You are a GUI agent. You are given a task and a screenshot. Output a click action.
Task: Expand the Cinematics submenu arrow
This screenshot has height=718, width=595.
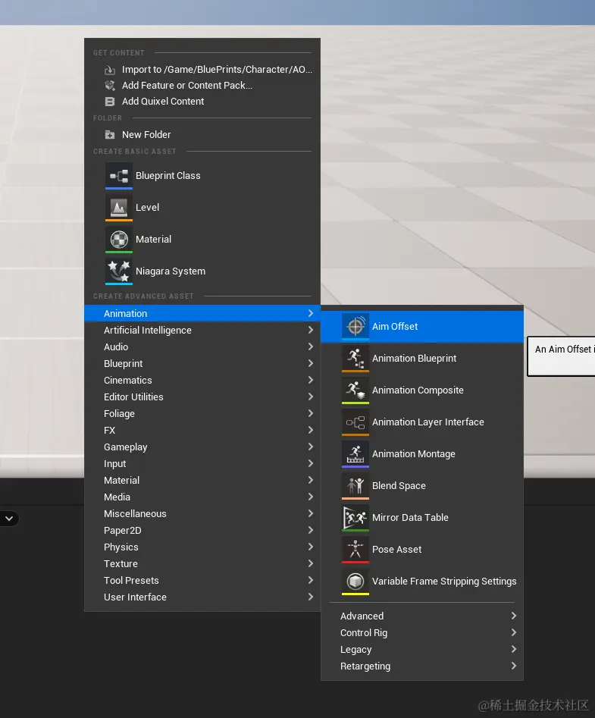(x=311, y=380)
